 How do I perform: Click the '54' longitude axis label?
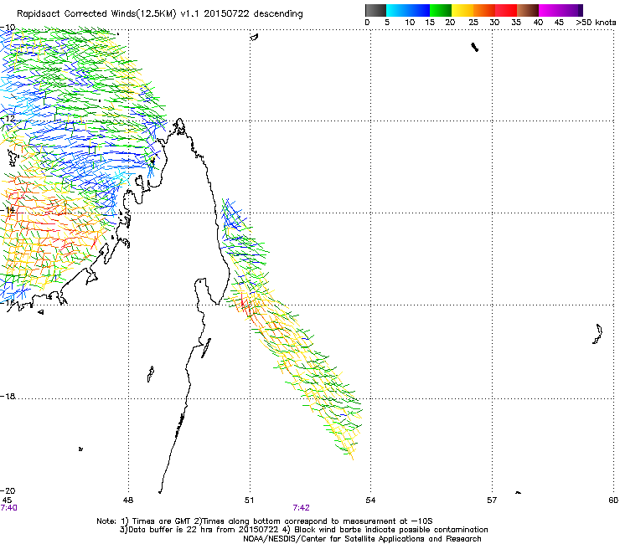click(x=370, y=500)
